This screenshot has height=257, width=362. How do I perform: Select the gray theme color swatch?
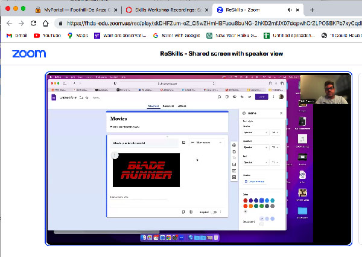(x=273, y=206)
